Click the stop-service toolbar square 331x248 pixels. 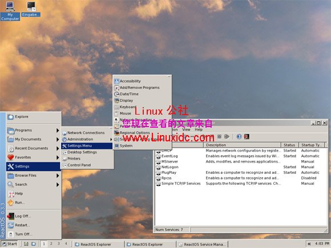click(220, 137)
